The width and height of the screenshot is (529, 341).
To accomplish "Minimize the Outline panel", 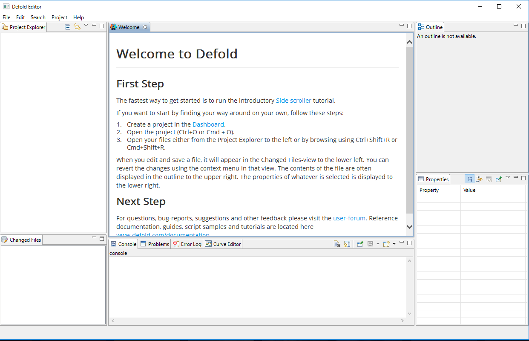I will 516,25.
